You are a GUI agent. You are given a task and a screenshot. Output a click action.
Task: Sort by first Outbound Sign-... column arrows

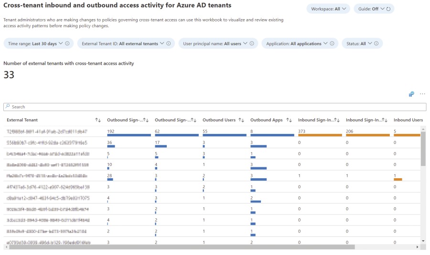coord(146,120)
